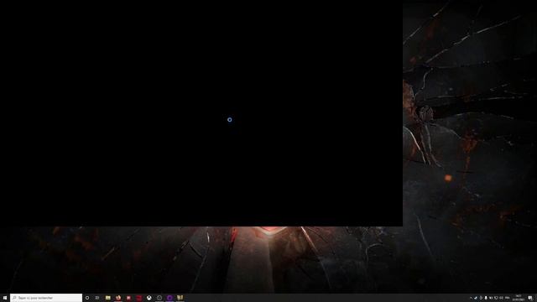Click the taskbar search box

point(46,298)
